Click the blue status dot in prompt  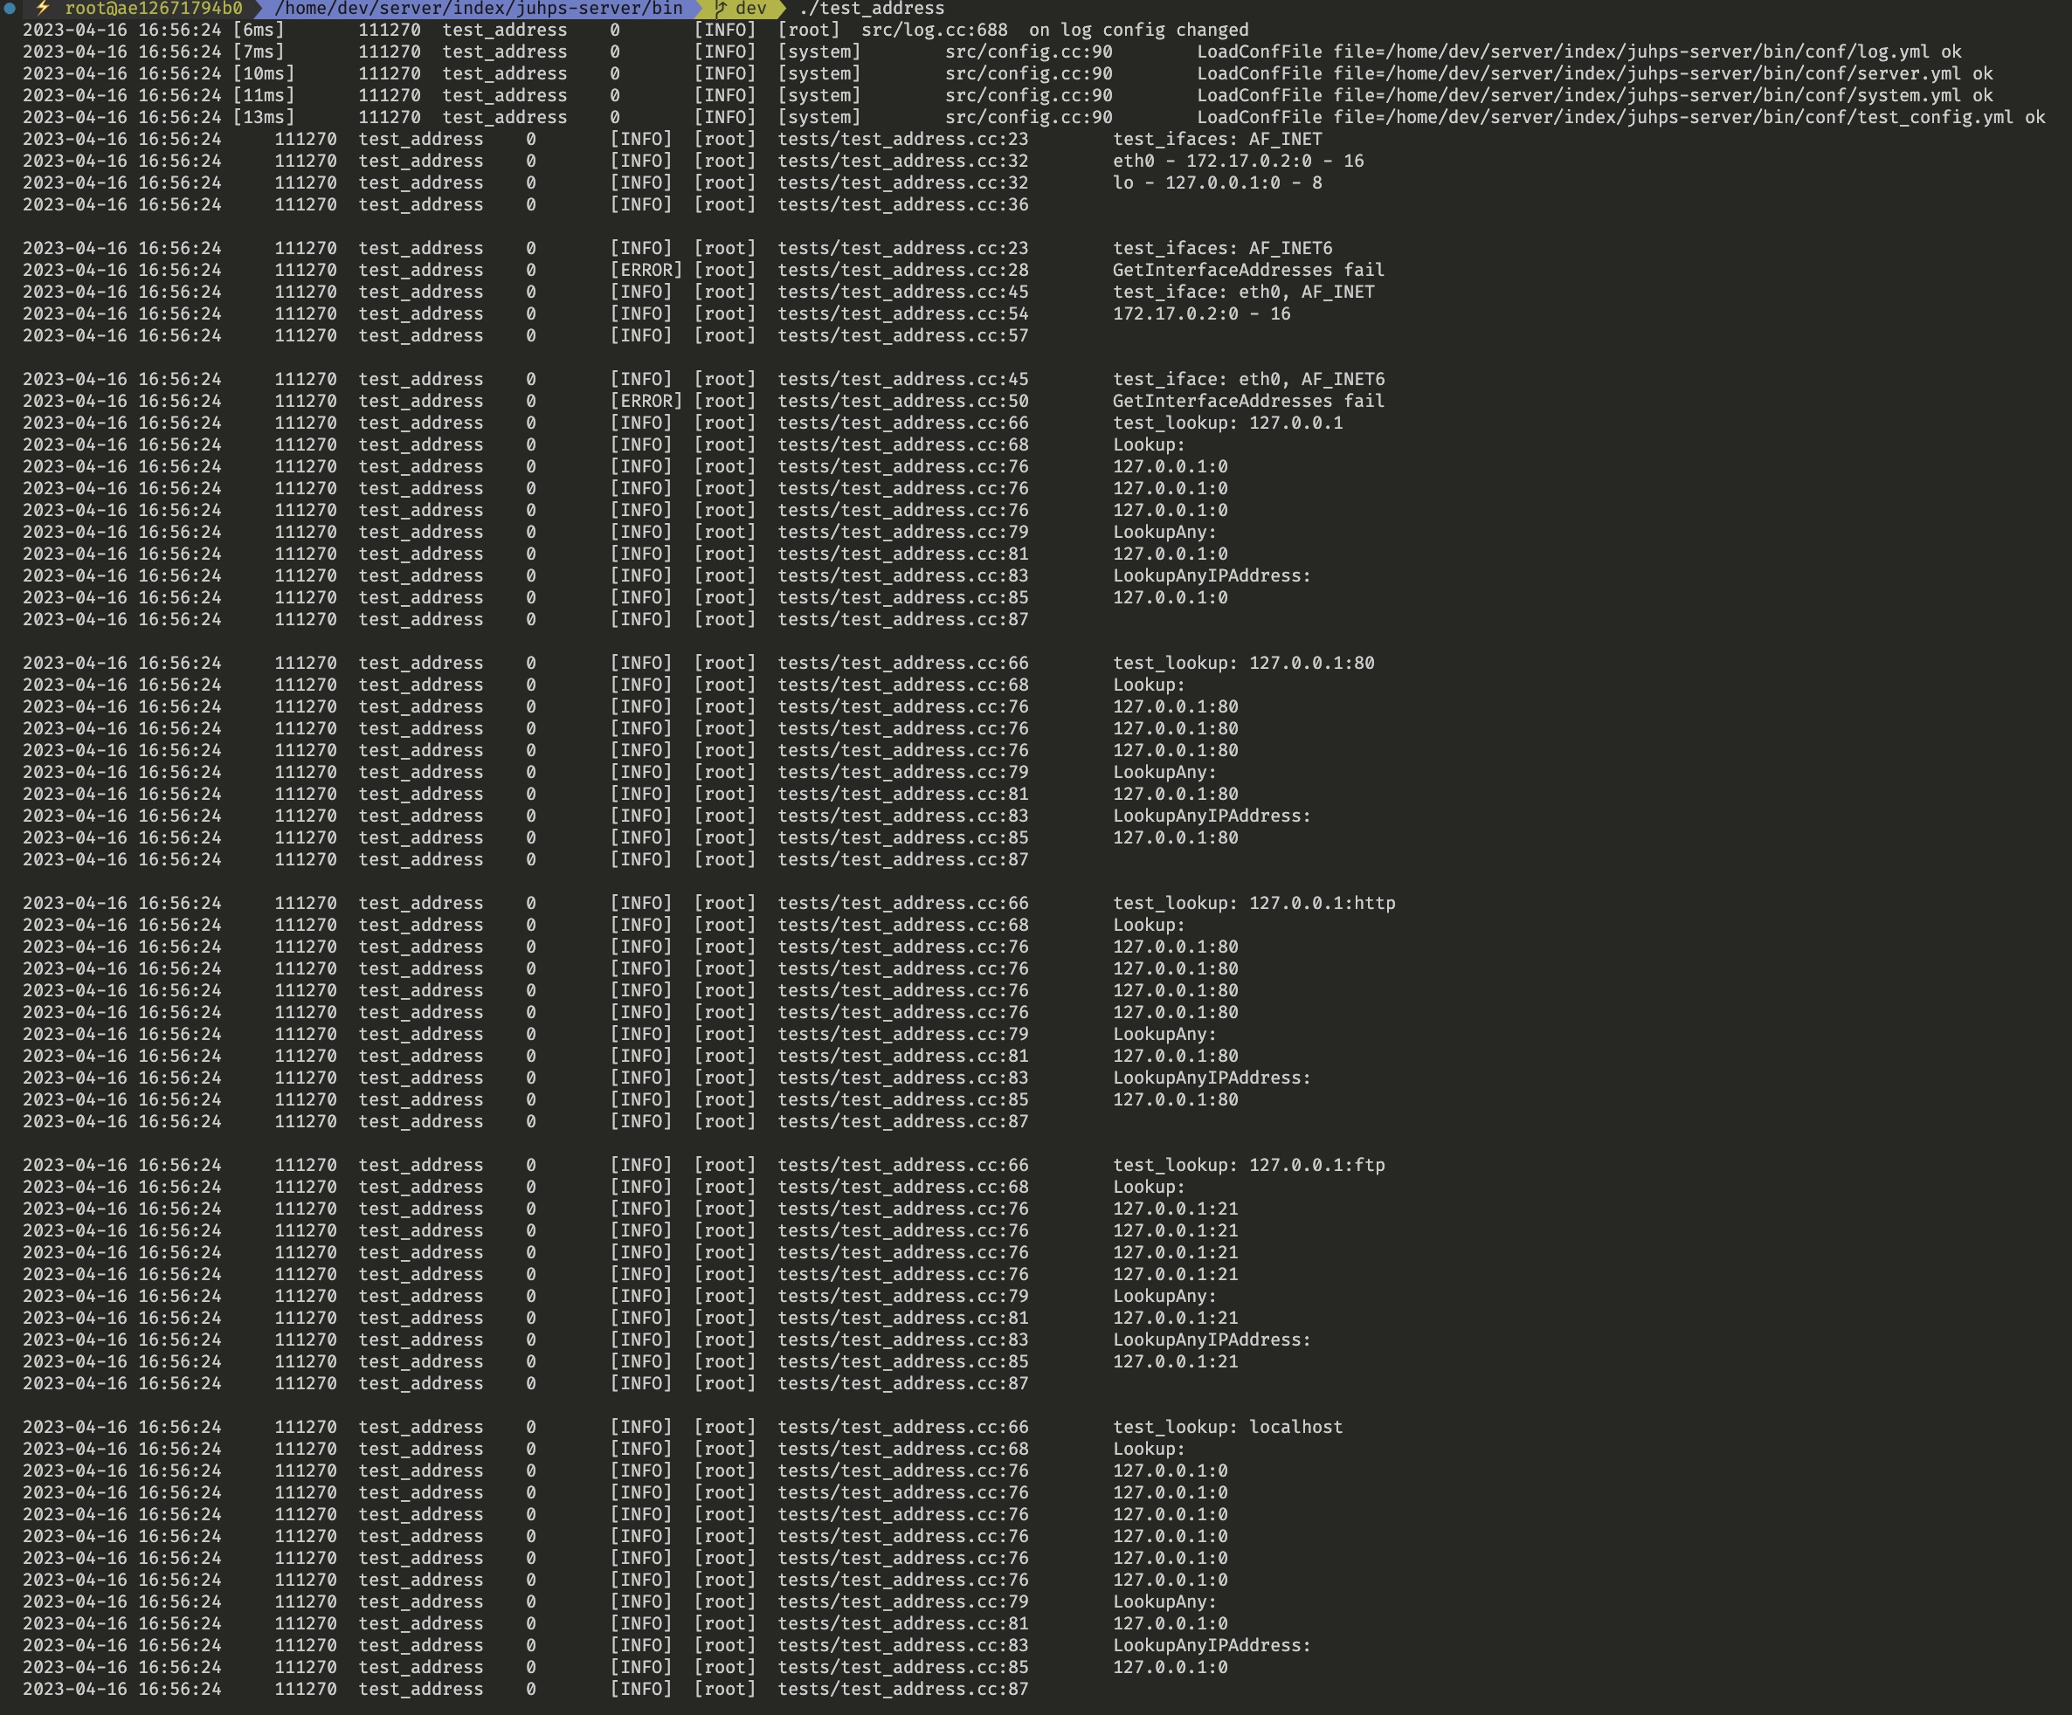point(10,8)
